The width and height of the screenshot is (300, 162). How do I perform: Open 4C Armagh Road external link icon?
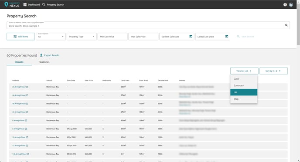click(27, 112)
